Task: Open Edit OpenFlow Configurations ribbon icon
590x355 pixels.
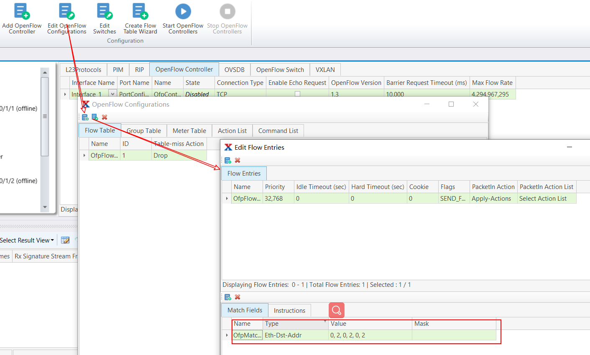Action: click(x=66, y=11)
